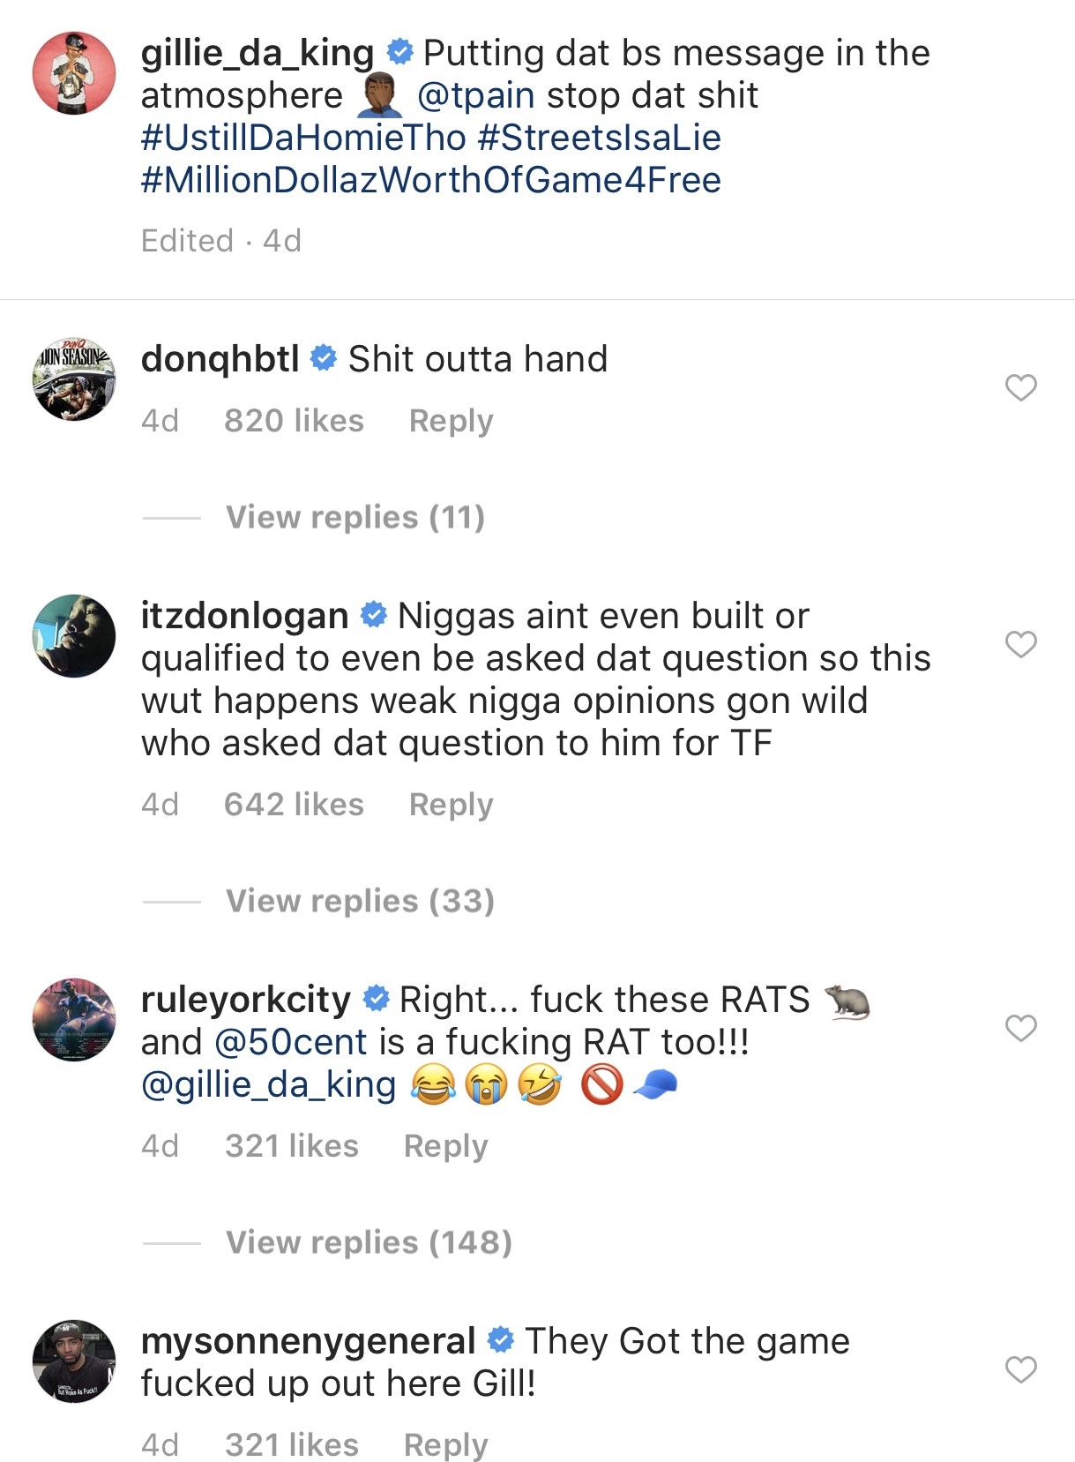
Task: Show the 148 replies to ruleyorkcity
Action: tap(369, 1242)
